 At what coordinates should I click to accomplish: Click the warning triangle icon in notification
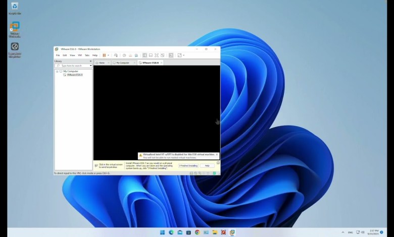click(141, 155)
